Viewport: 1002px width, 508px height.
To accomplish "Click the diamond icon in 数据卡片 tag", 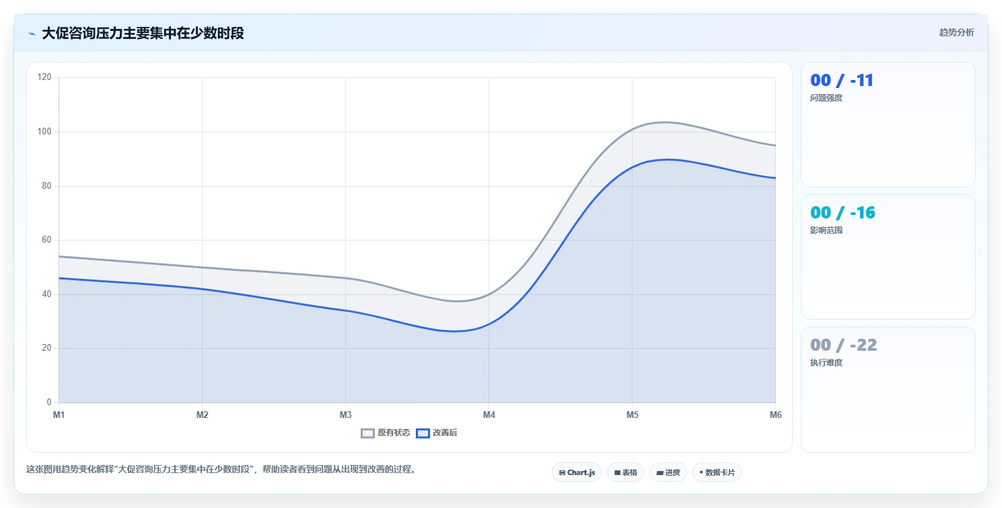I will (x=701, y=472).
